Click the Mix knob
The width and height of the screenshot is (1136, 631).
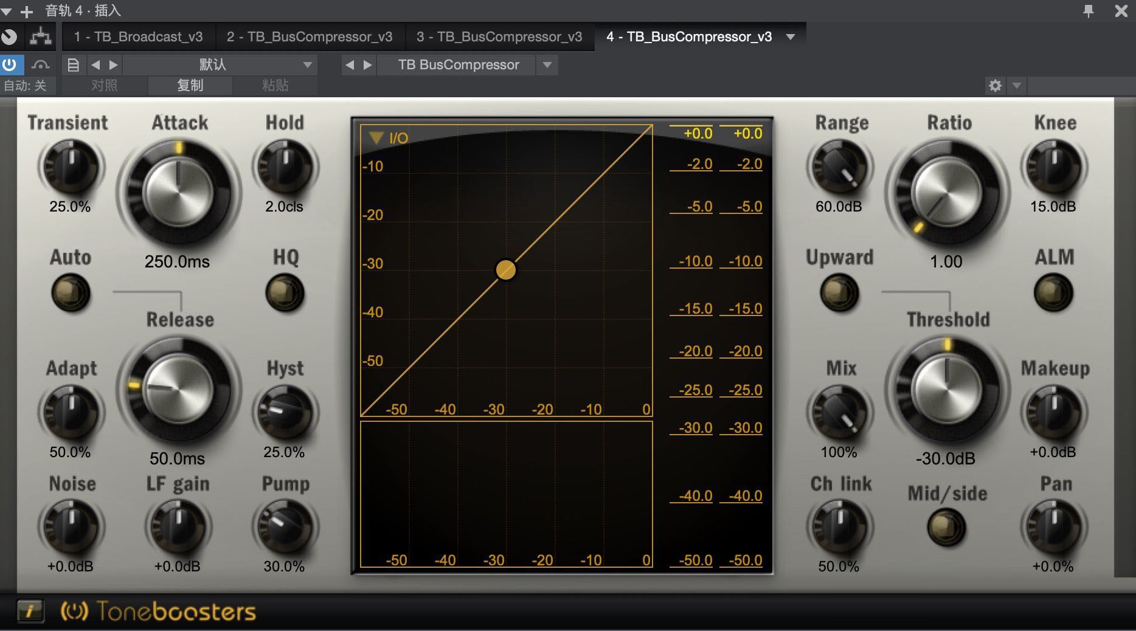click(x=839, y=412)
